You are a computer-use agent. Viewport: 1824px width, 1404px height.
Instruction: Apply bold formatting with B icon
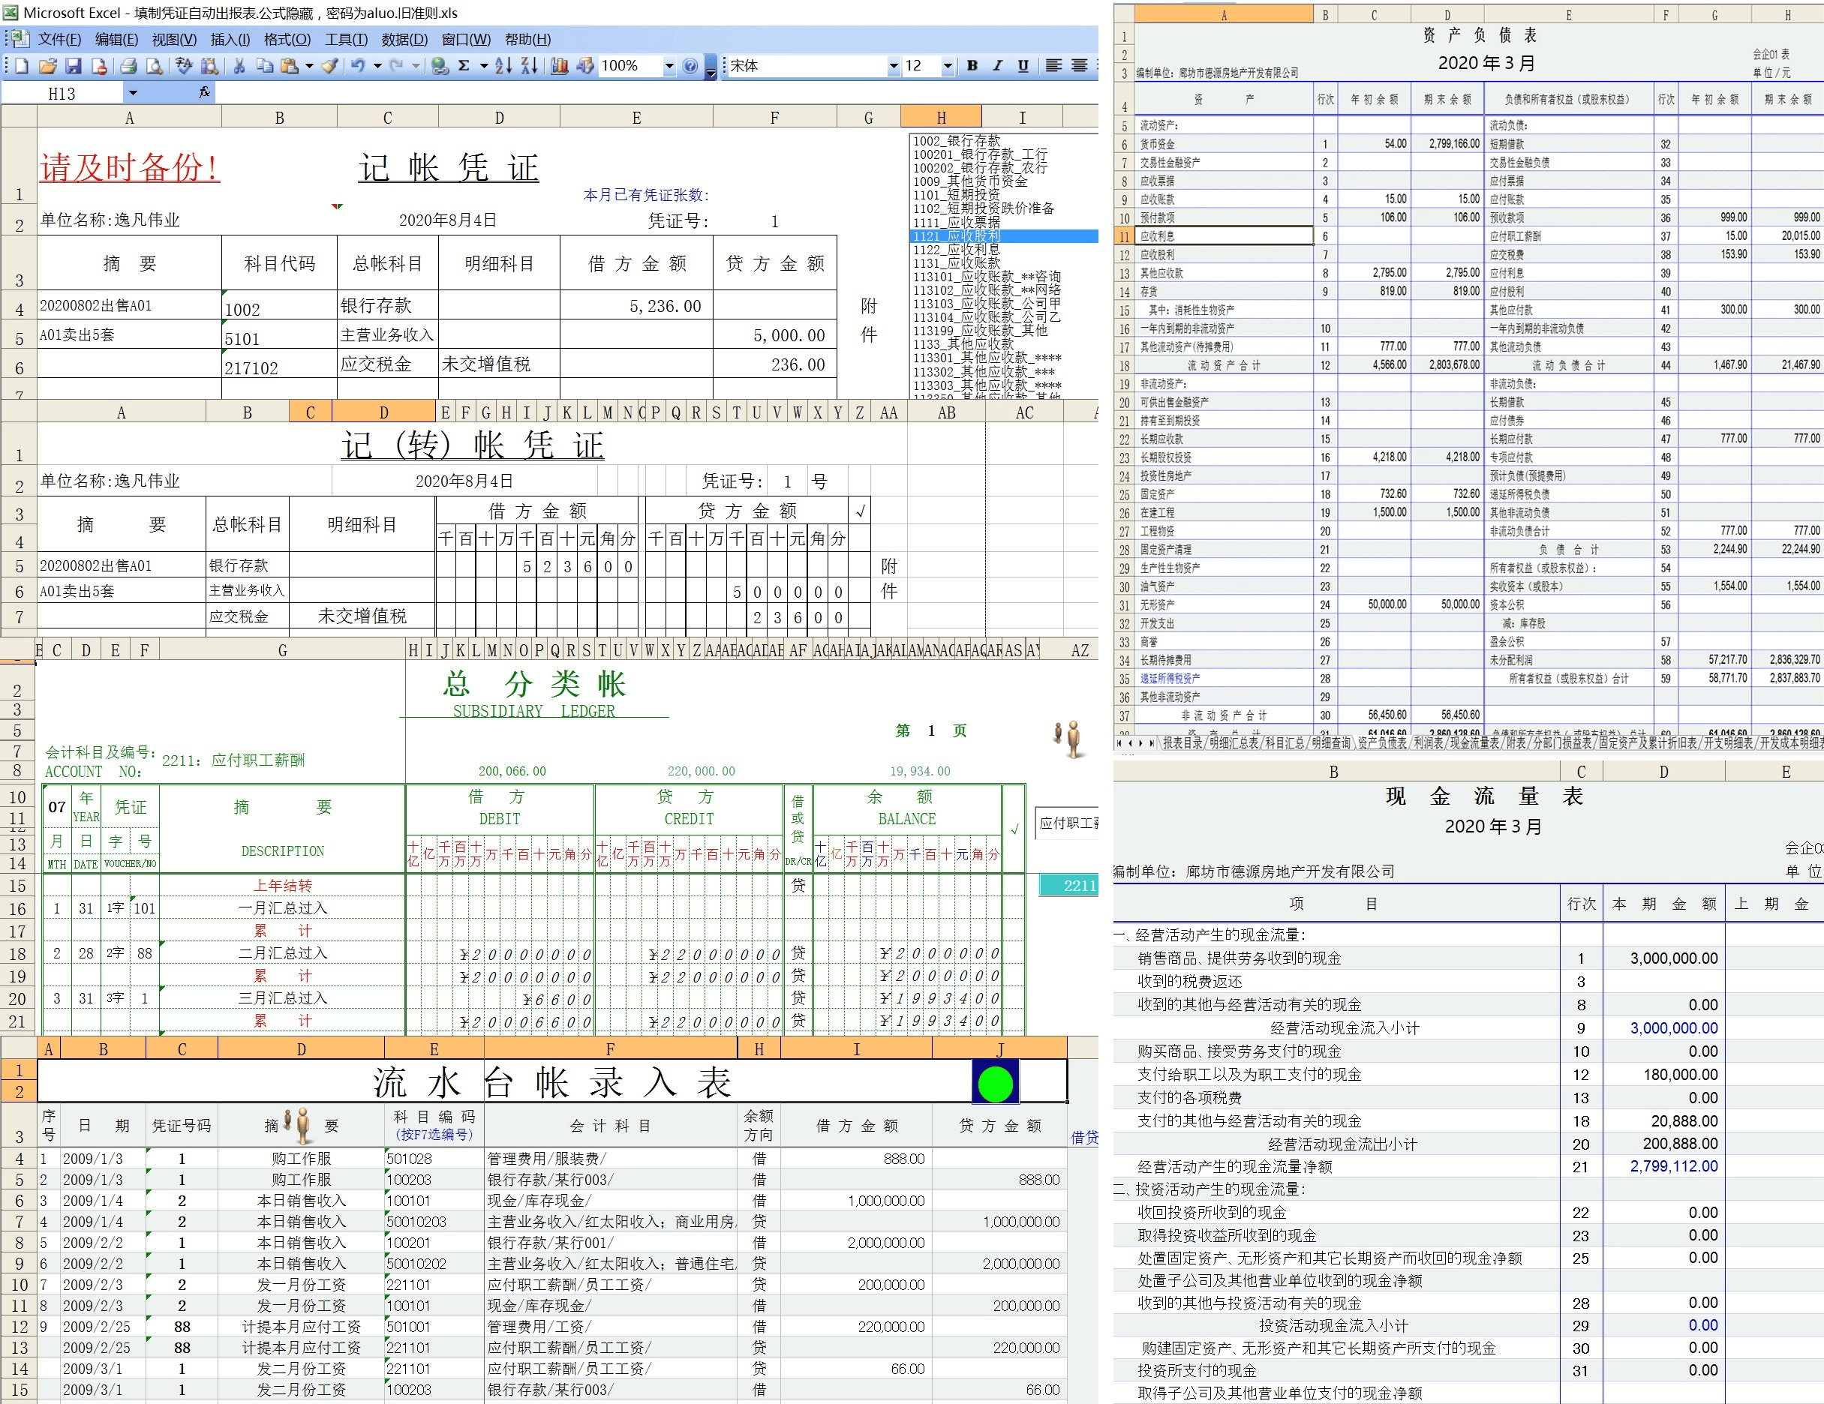(972, 66)
